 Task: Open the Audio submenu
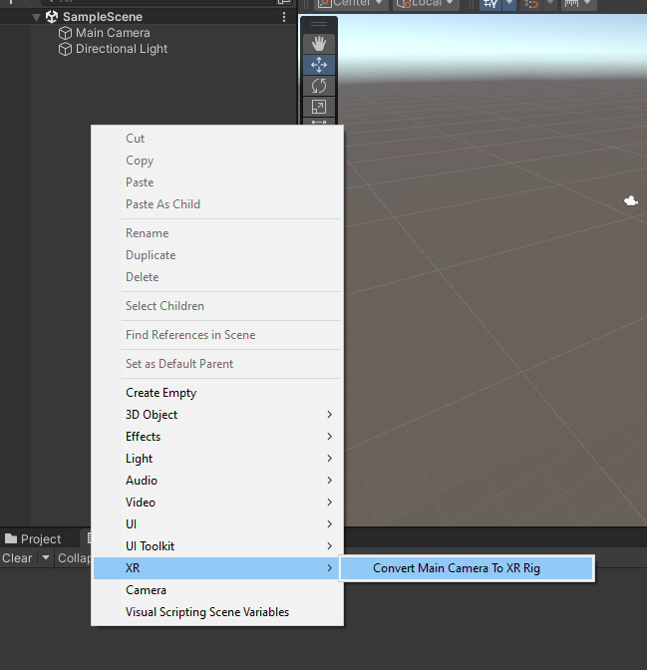point(217,481)
